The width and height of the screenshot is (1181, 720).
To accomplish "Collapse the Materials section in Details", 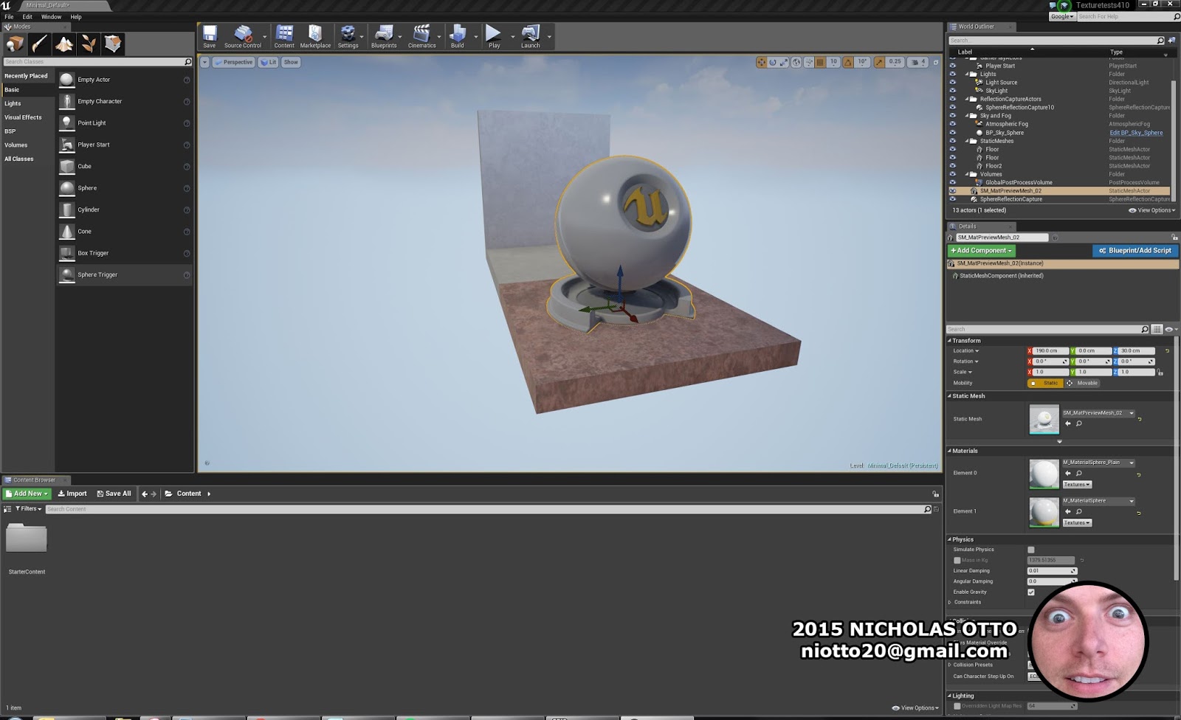I will tap(950, 451).
